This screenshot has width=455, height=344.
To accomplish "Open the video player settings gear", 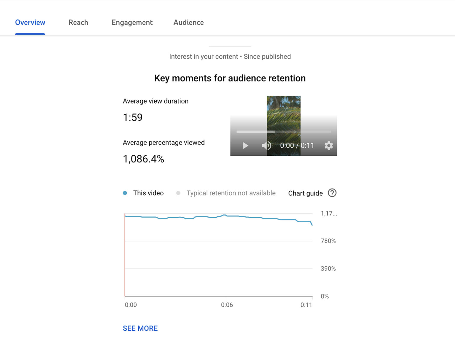I will [329, 145].
